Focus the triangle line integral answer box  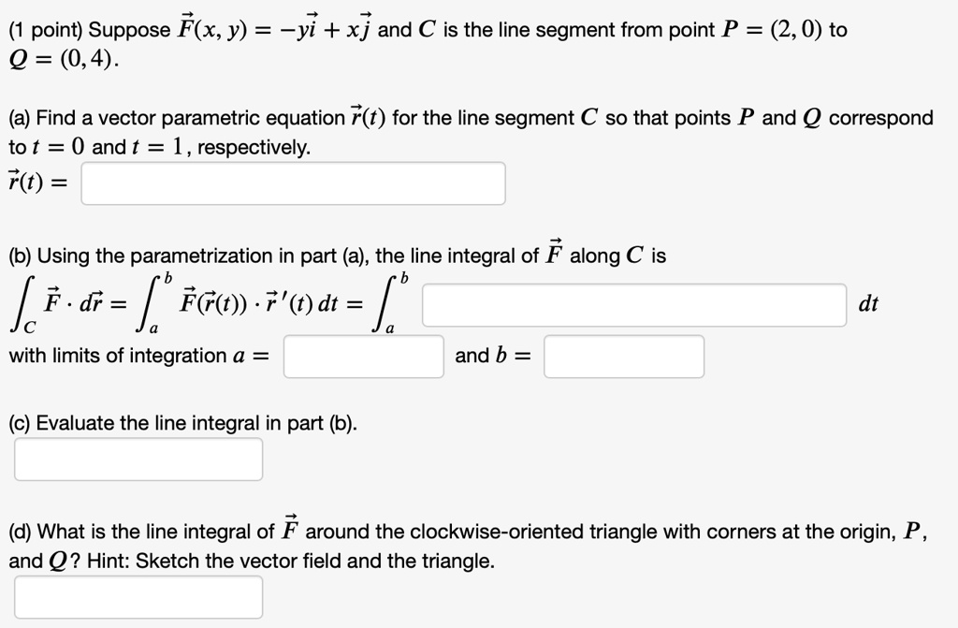138,596
